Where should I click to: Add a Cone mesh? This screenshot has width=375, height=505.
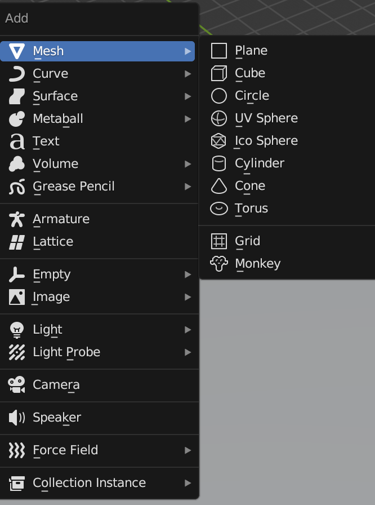(250, 186)
